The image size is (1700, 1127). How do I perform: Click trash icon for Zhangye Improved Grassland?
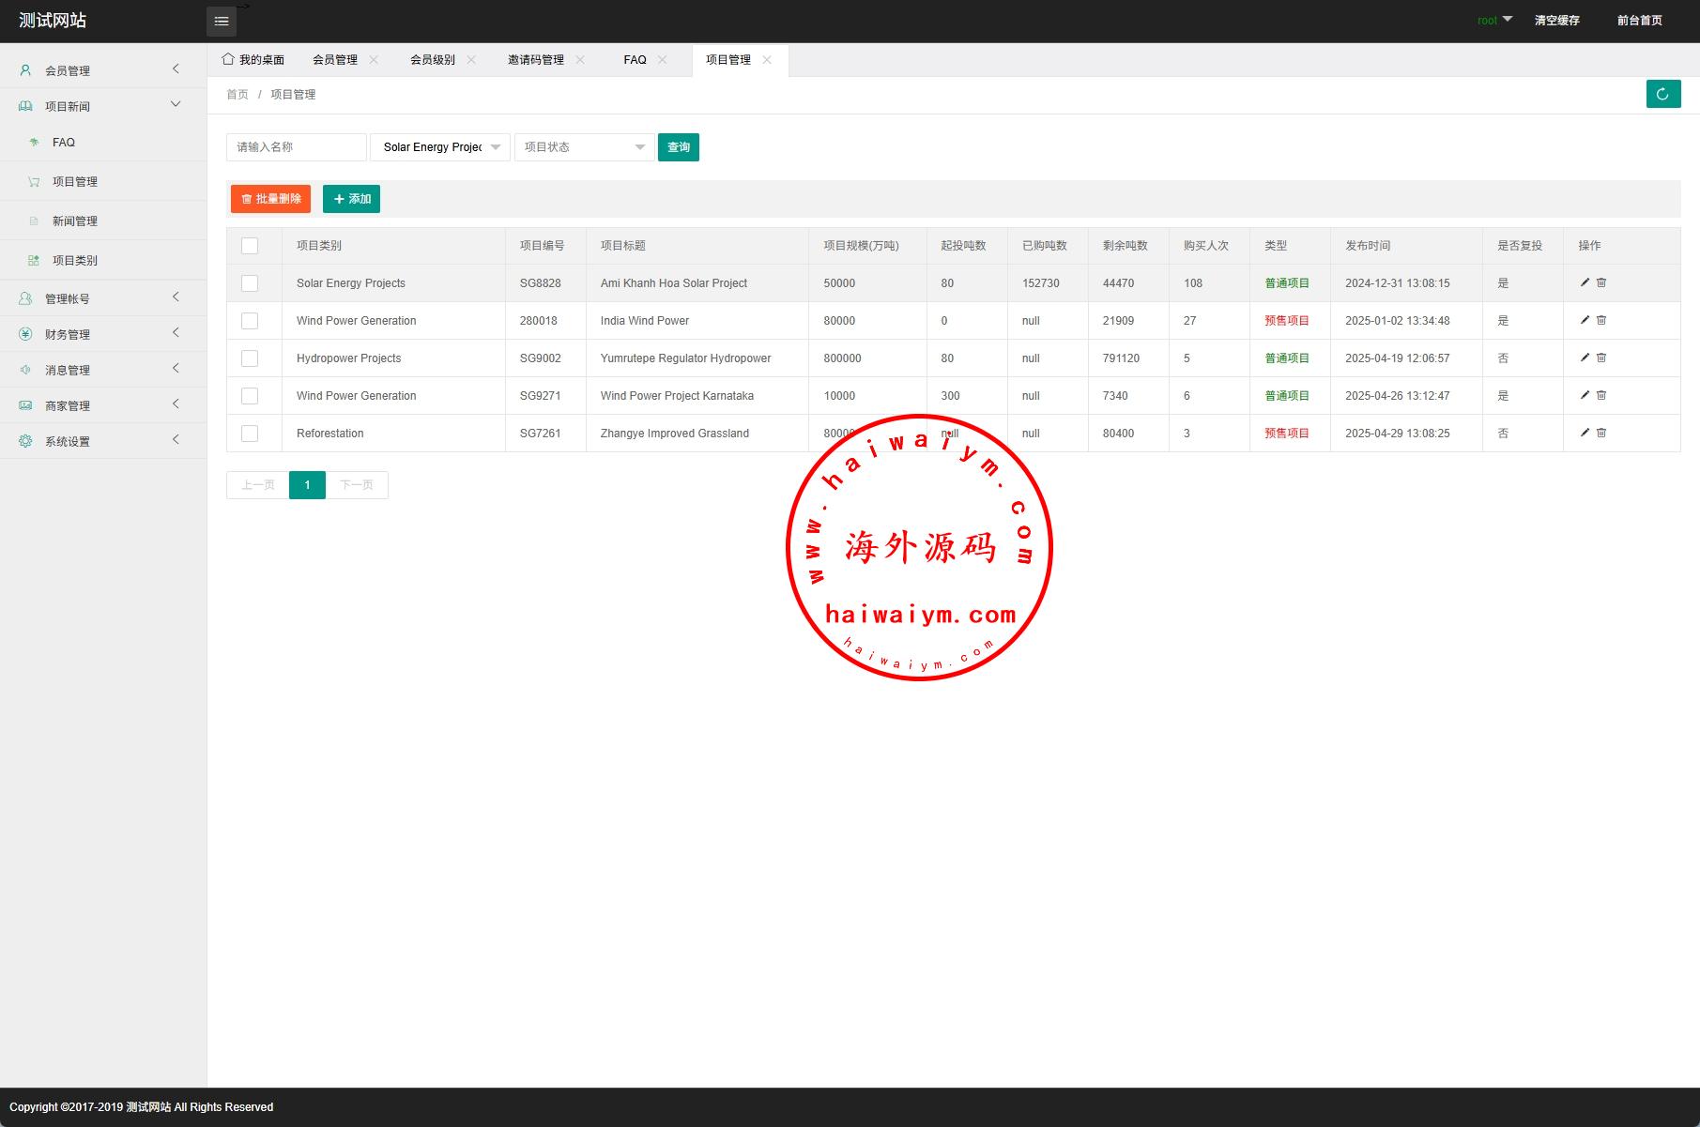[x=1601, y=433]
